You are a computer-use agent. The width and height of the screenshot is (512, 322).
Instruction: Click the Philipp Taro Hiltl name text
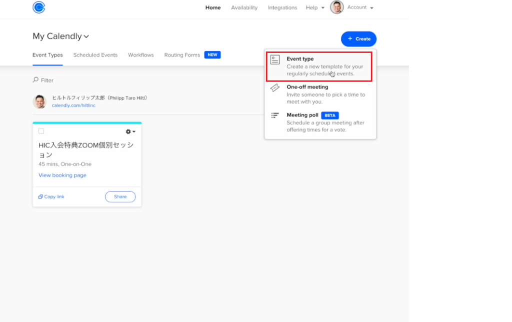click(99, 98)
